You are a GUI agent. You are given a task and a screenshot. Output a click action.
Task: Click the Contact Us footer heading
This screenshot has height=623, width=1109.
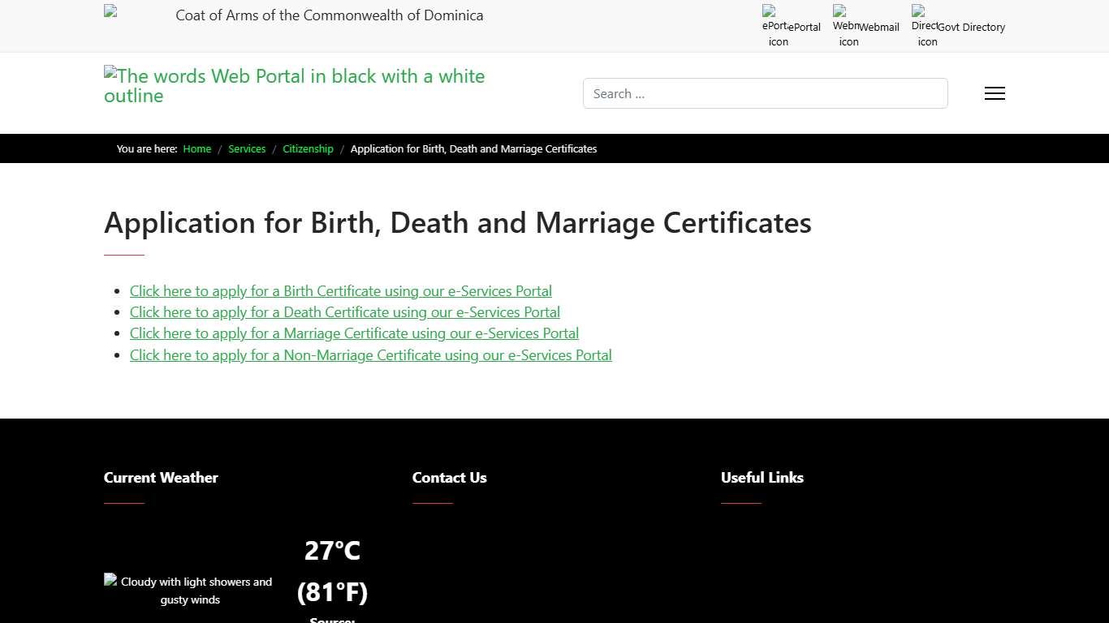449,478
